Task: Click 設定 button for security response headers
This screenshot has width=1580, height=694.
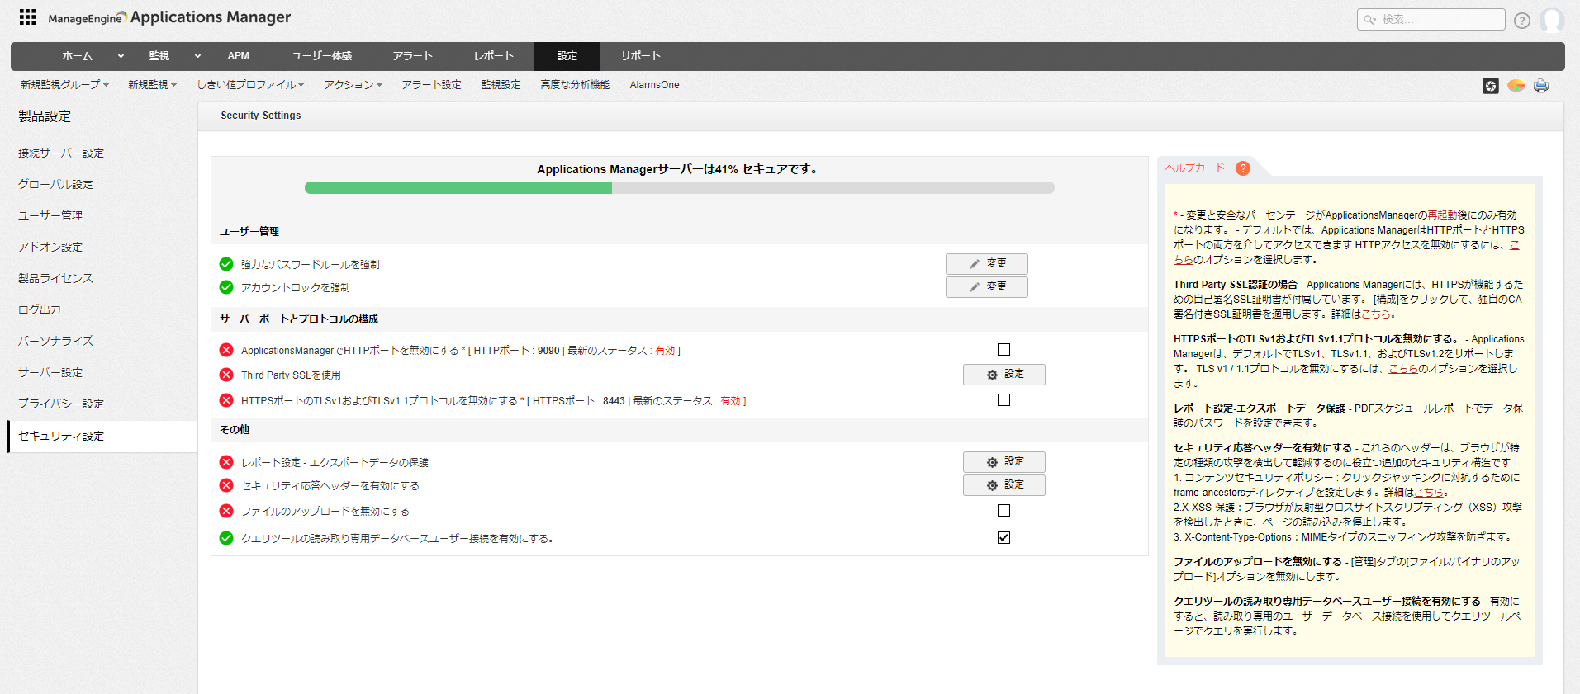Action: [x=1004, y=485]
